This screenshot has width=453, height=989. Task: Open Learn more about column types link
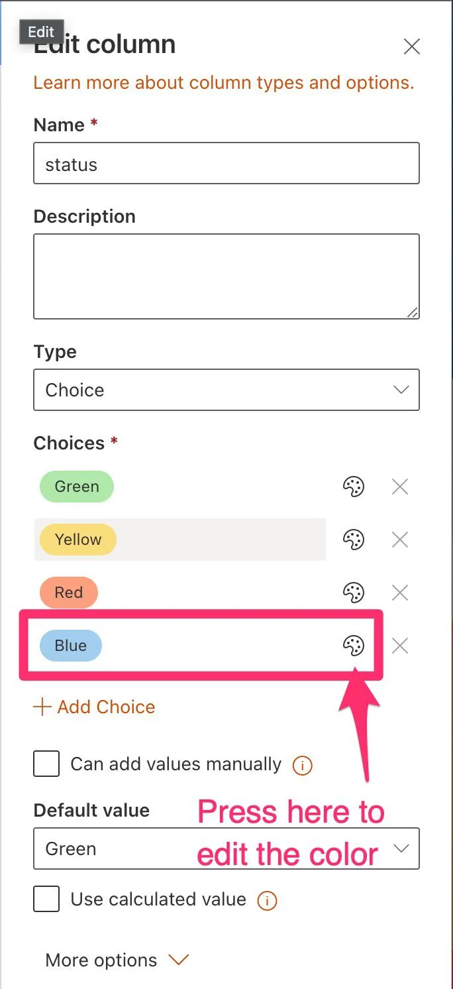tap(223, 83)
